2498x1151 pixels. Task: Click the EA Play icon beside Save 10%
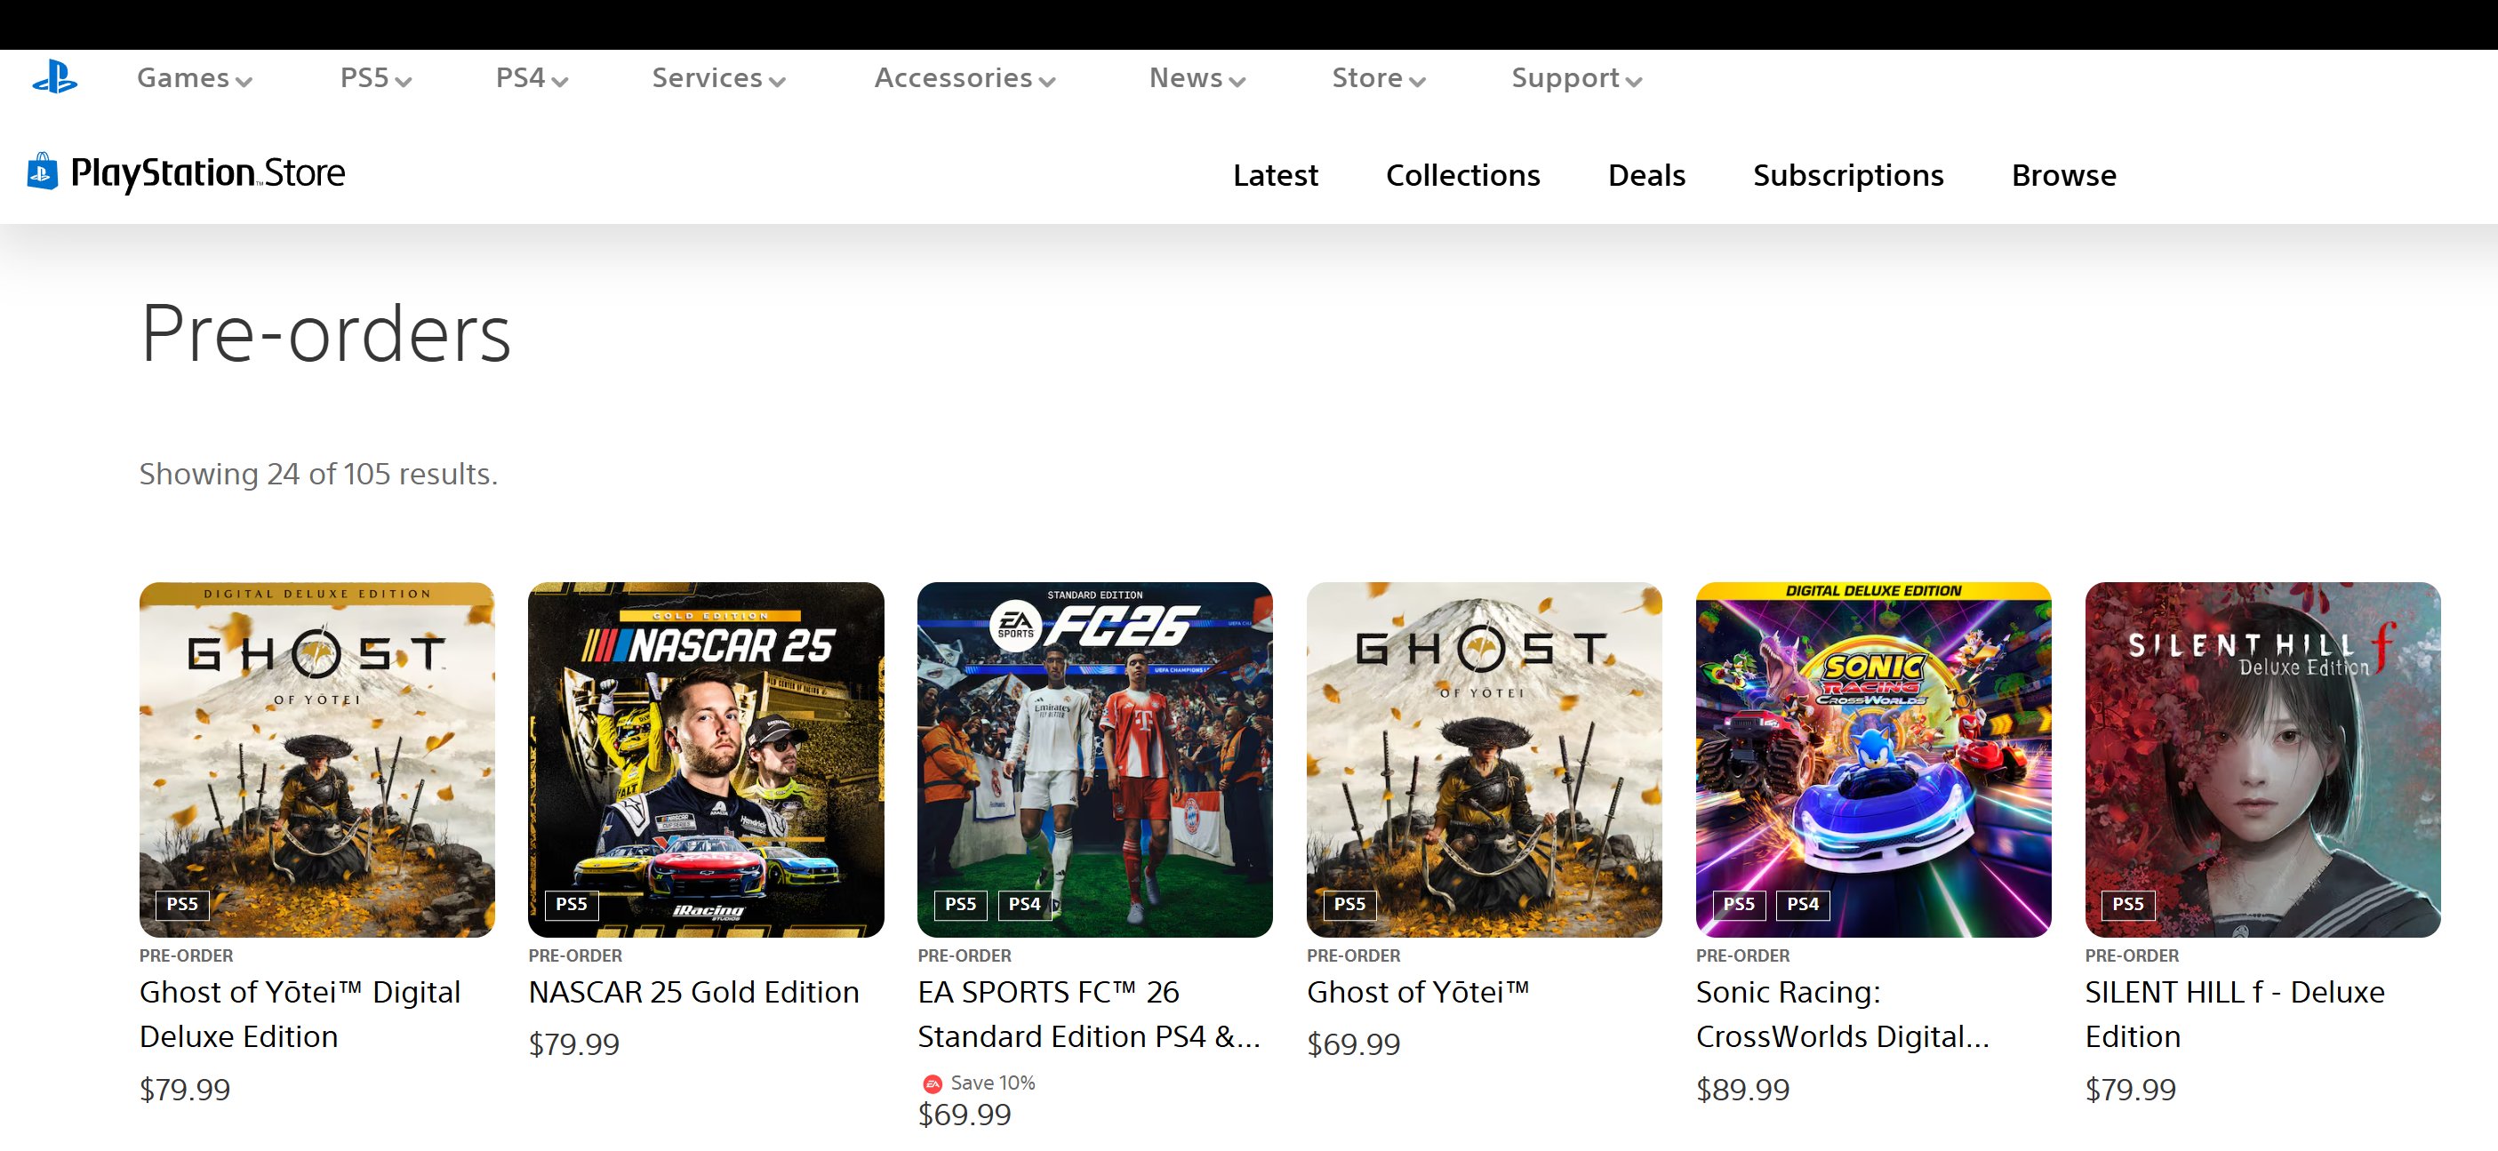tap(932, 1083)
